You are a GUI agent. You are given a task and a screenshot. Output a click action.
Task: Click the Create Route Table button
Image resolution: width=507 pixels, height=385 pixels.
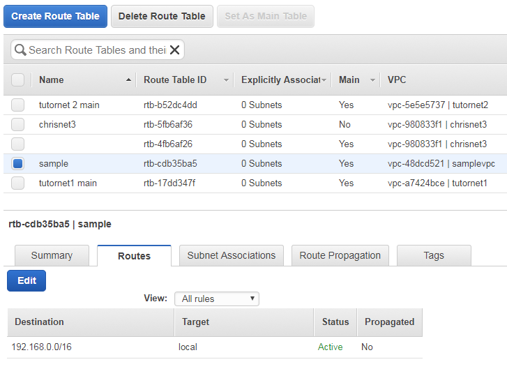click(55, 16)
